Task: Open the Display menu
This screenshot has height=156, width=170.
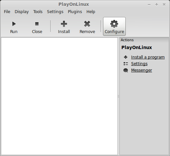Action: (22, 12)
